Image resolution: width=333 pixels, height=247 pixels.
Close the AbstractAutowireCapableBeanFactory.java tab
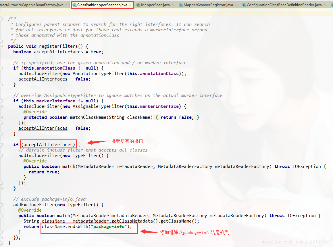click(x=66, y=5)
